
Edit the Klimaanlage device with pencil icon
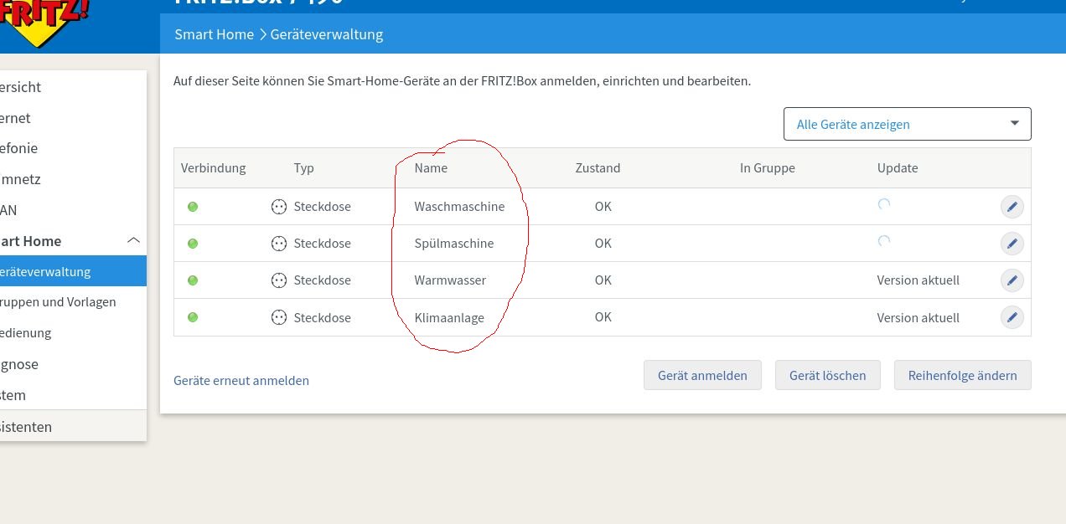pos(1012,317)
